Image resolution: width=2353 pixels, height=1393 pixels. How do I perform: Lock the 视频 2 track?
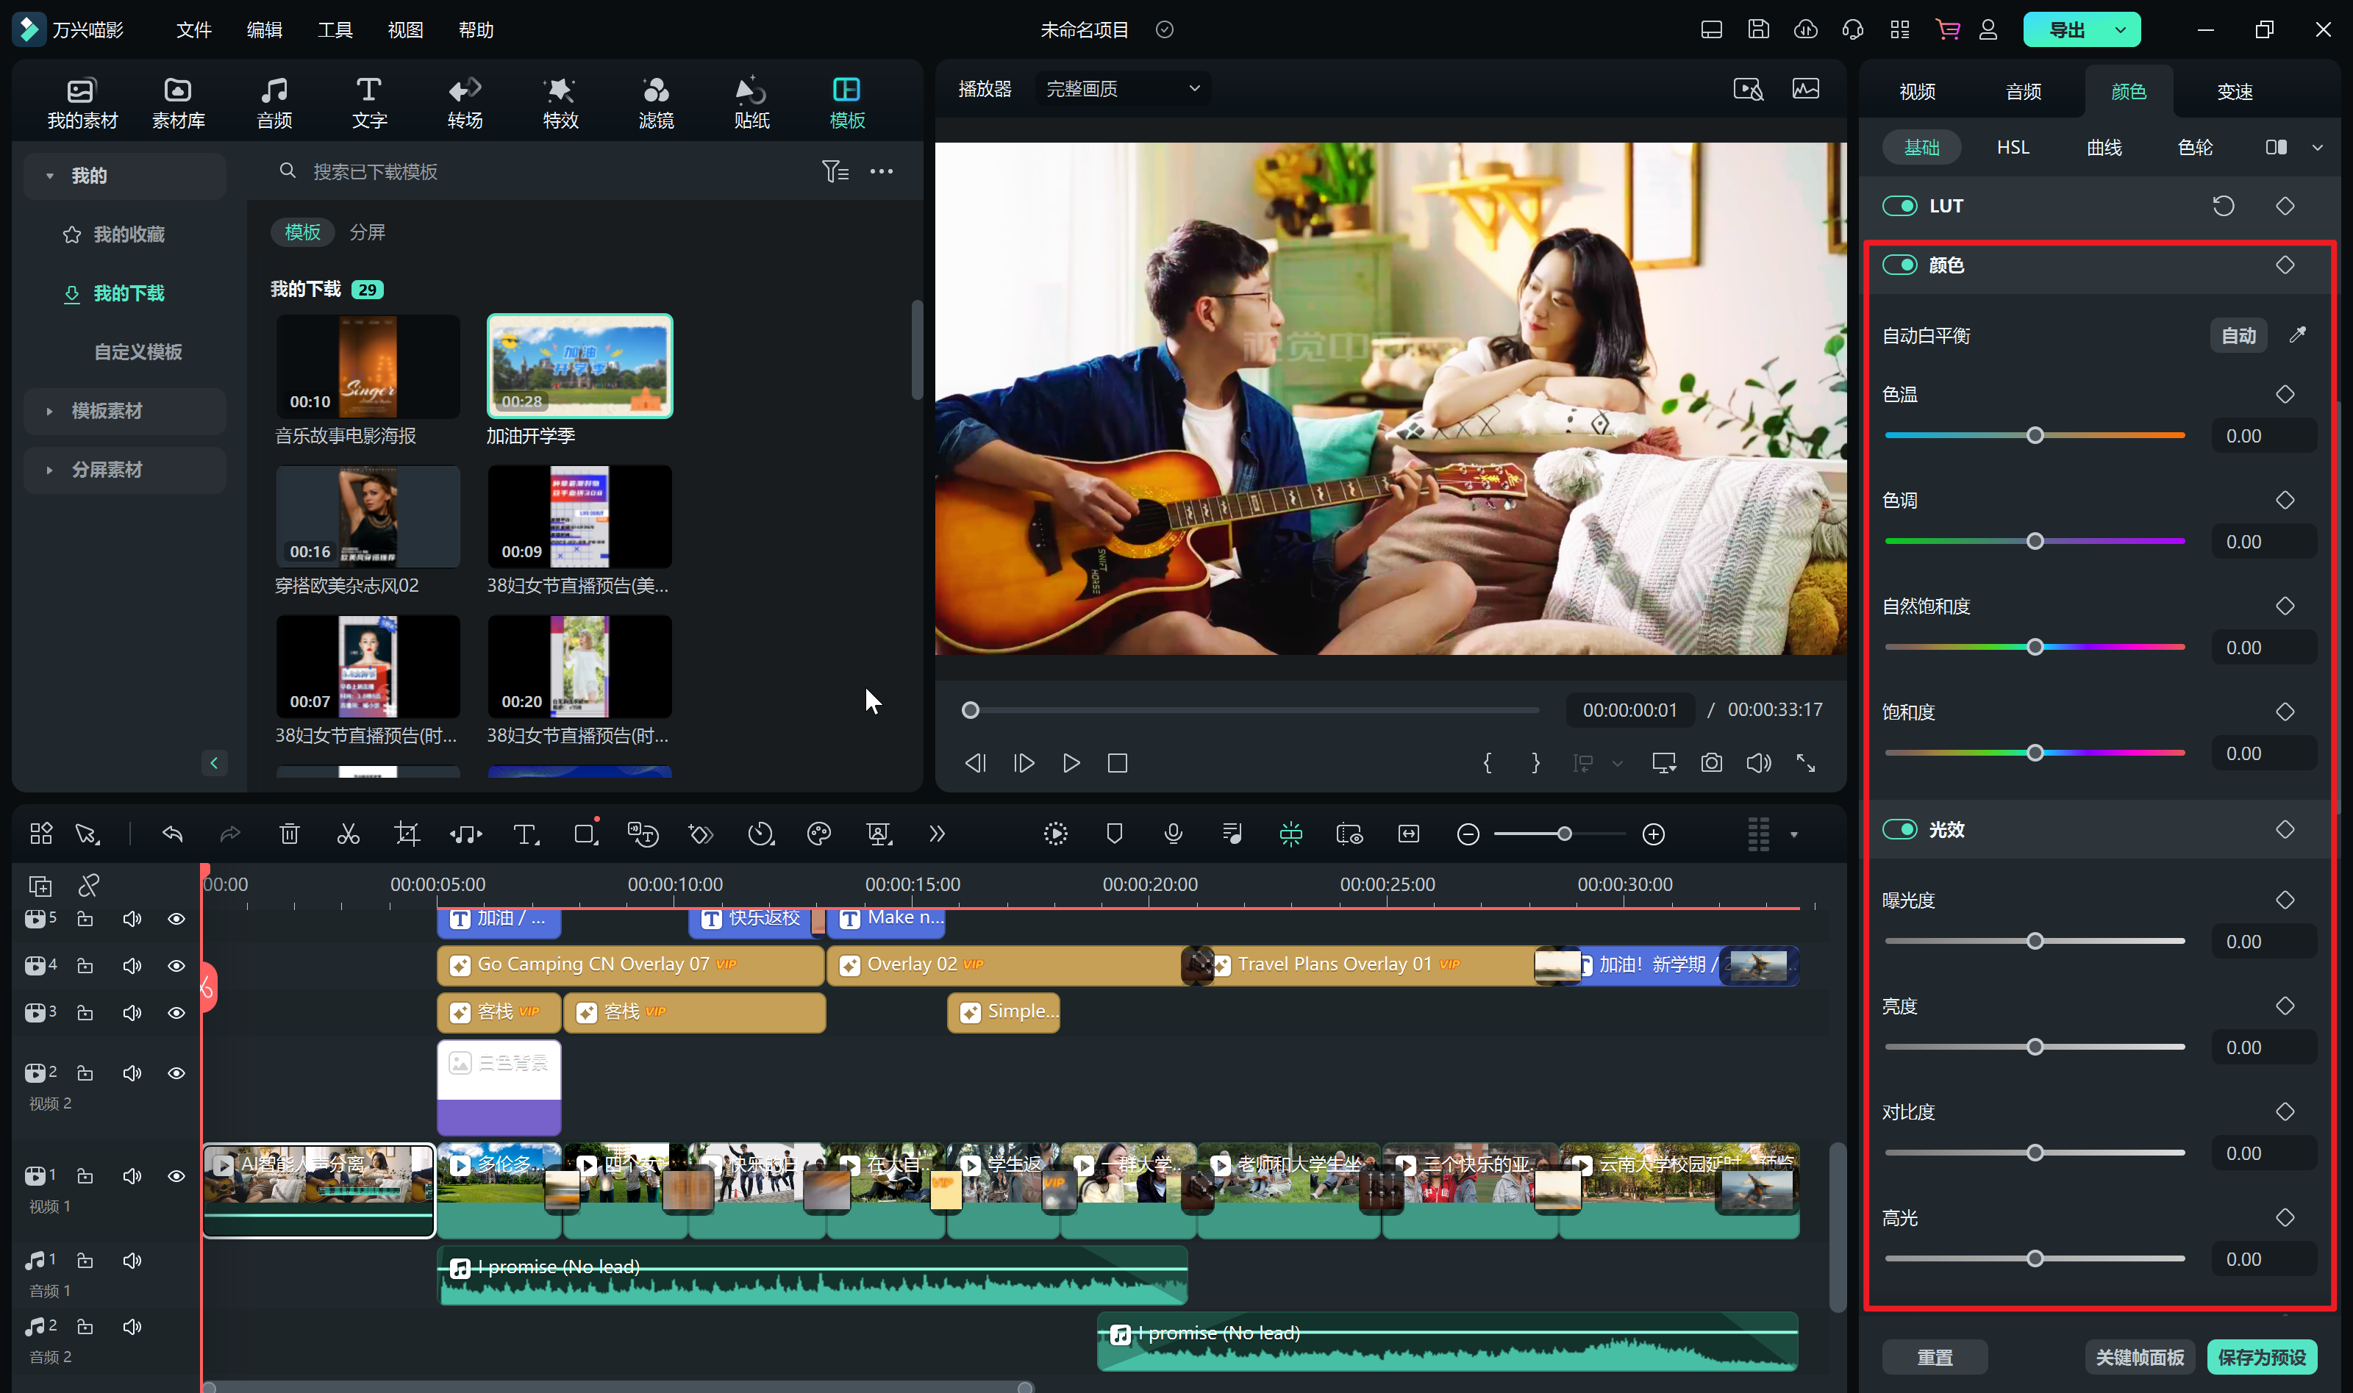85,1072
